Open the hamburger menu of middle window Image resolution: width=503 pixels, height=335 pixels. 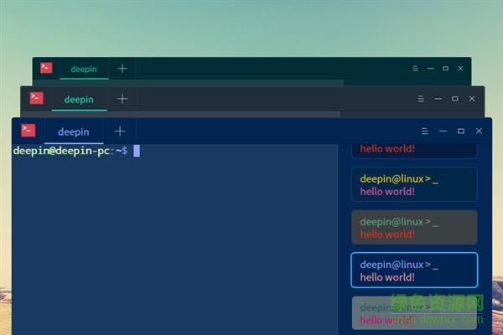click(421, 99)
